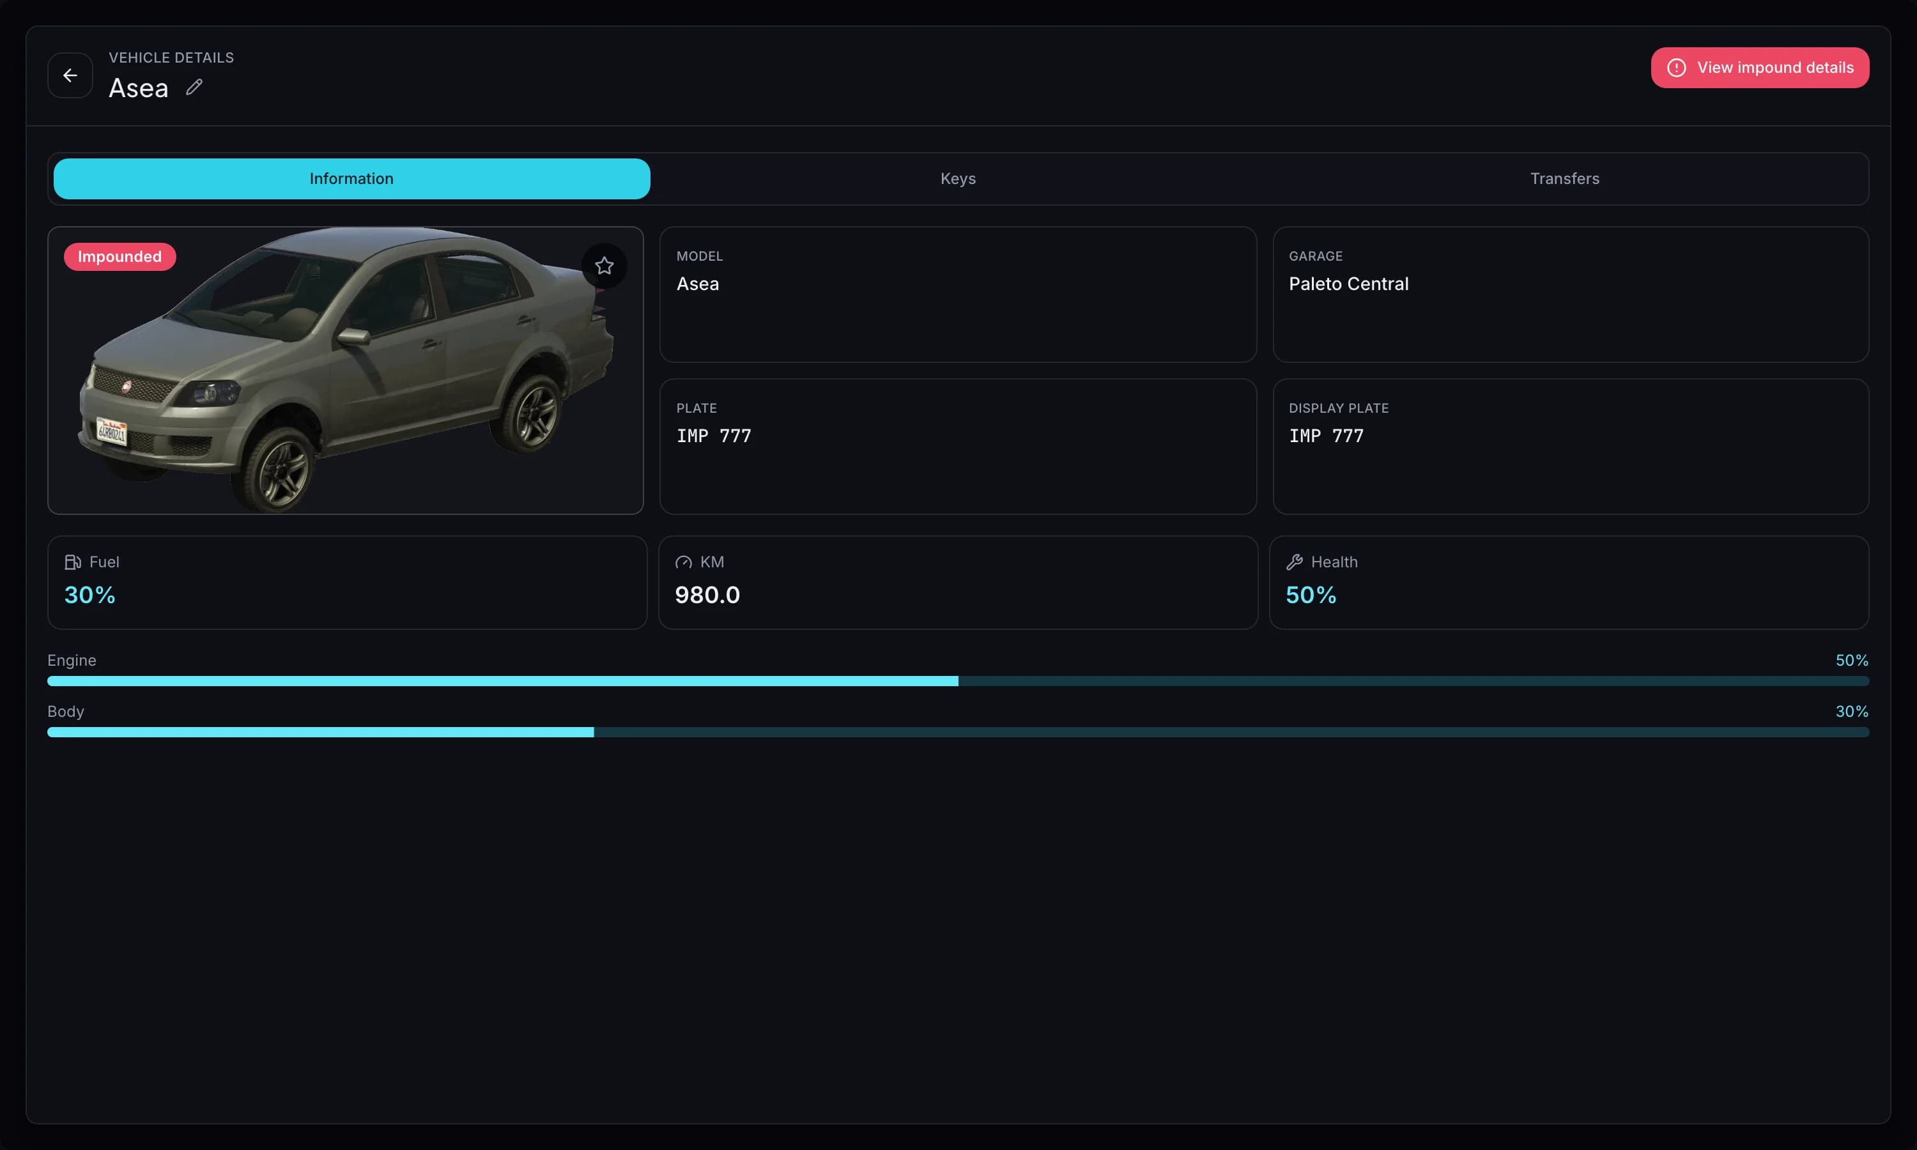1917x1150 pixels.
Task: Open View impound details
Action: point(1760,68)
